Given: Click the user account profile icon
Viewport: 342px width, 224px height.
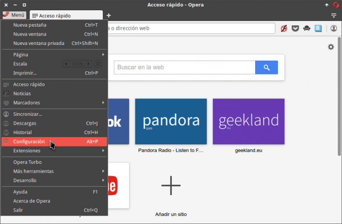Looking at the screenshot, I should tap(334, 29).
